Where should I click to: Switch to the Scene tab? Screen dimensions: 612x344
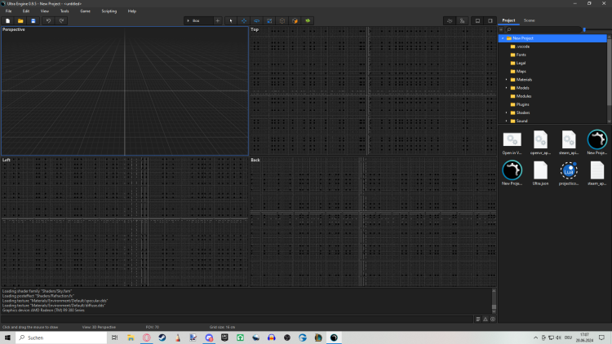pyautogui.click(x=530, y=20)
